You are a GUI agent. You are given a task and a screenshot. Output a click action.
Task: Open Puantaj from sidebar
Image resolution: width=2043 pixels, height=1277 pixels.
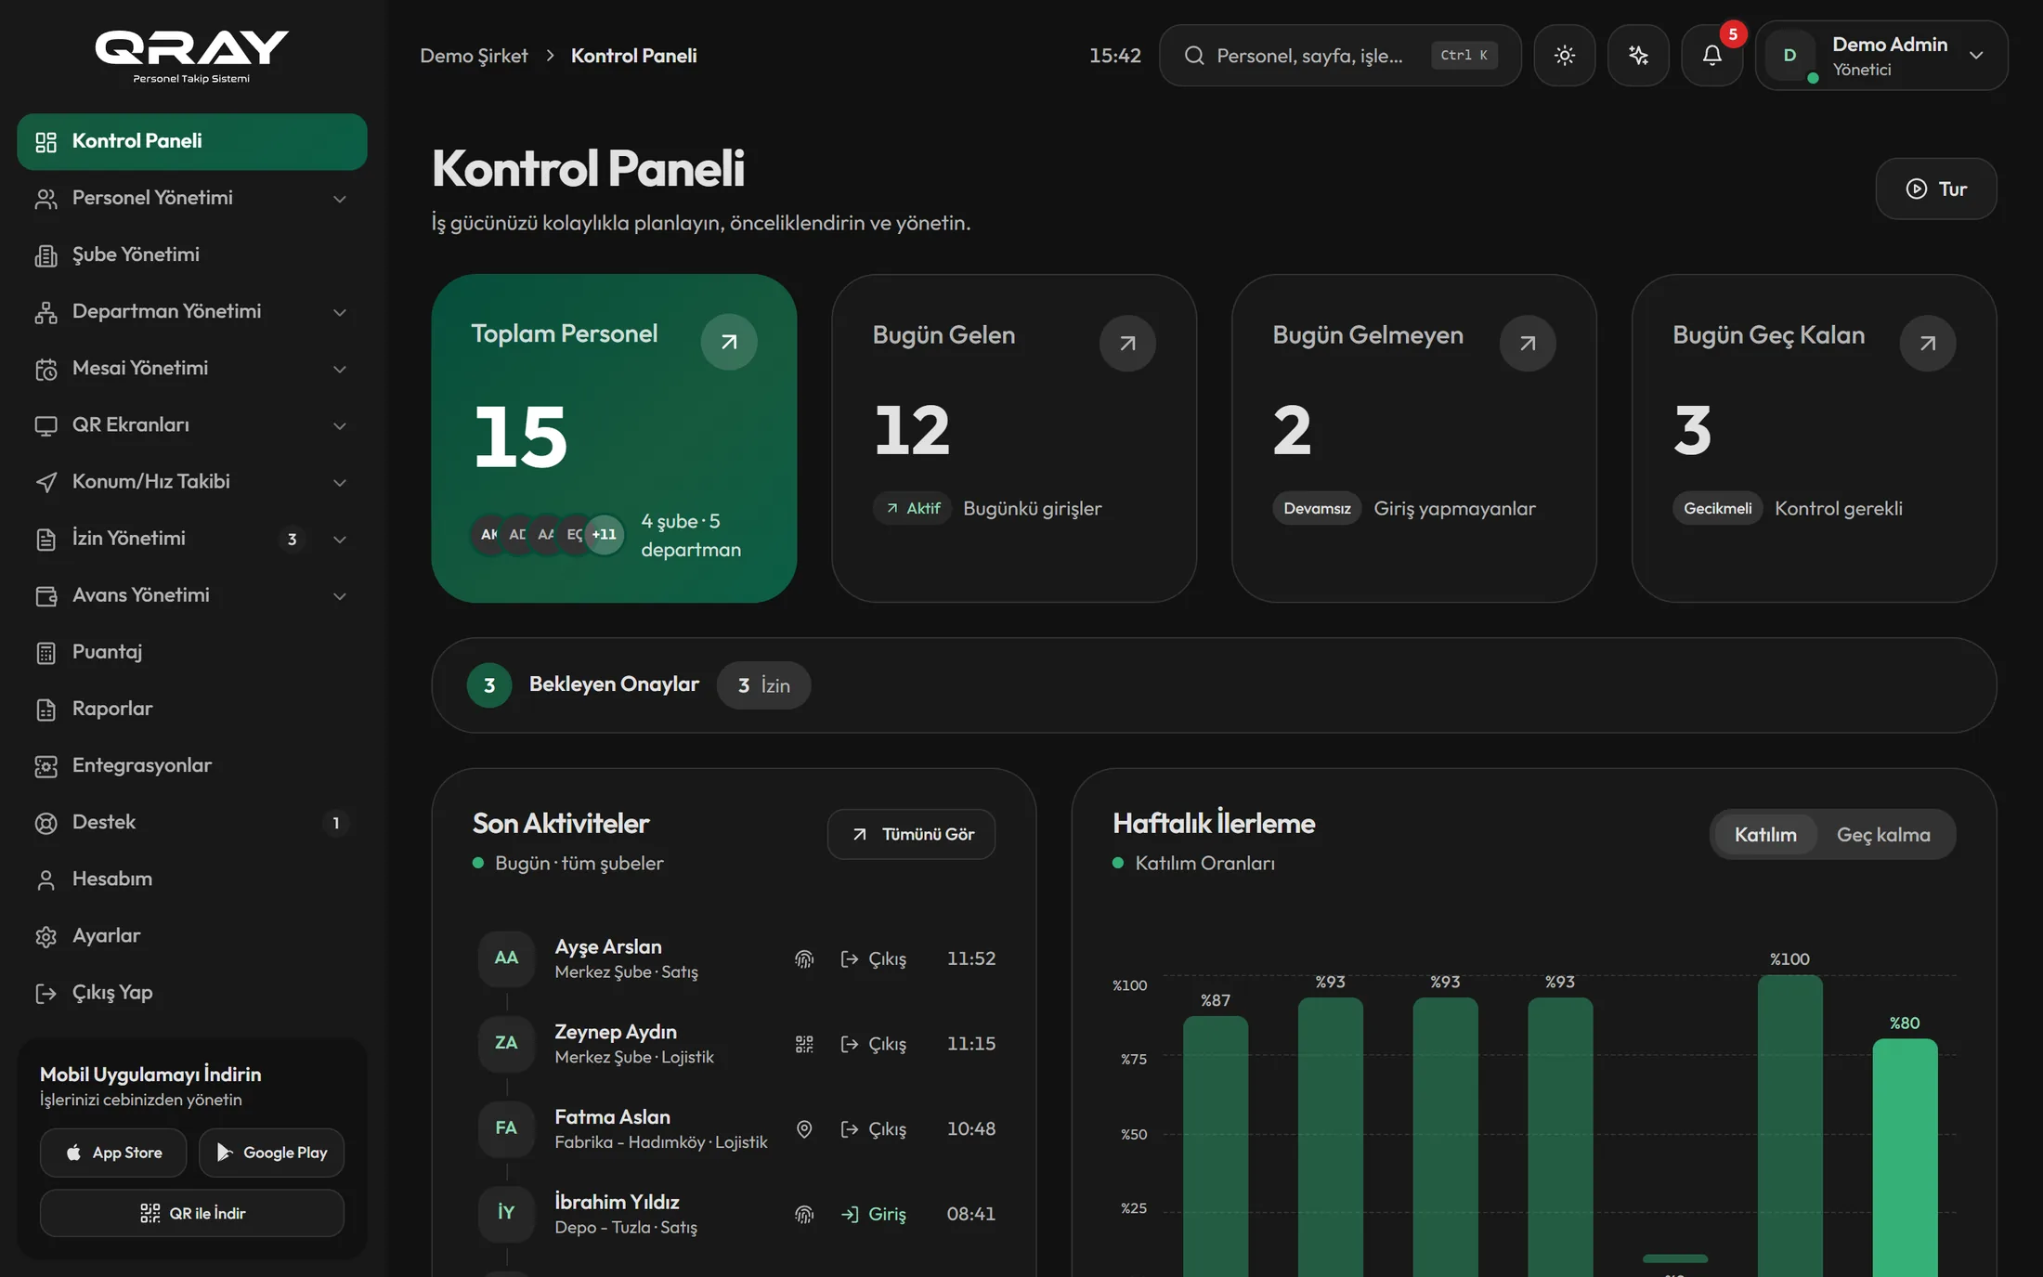[191, 652]
